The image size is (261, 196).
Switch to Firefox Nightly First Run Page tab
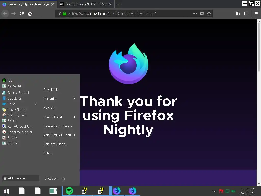pyautogui.click(x=29, y=4)
